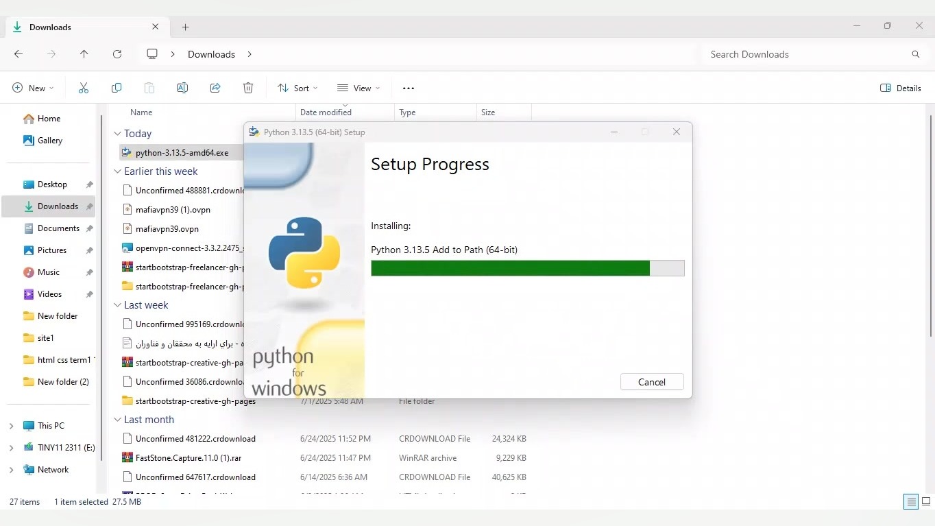Select Unconfirmed 481222.crdownload file

click(x=195, y=439)
